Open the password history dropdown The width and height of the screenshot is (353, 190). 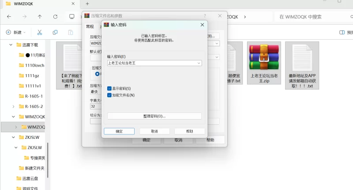[x=199, y=63]
